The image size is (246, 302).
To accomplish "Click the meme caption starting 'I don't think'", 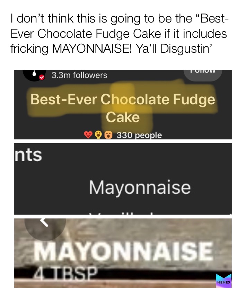I will click(x=120, y=33).
